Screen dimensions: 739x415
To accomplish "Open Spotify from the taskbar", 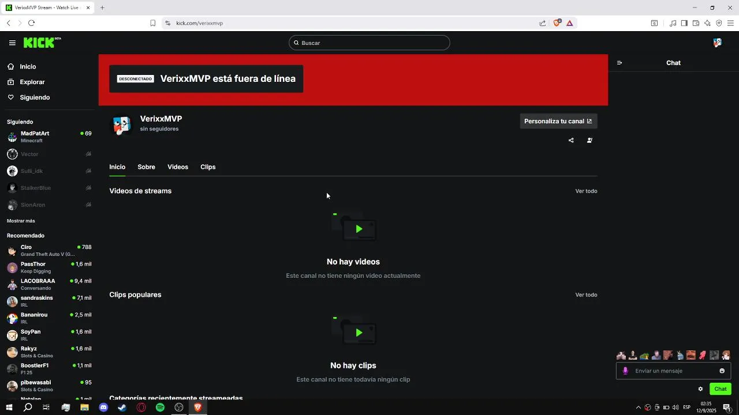I will [161, 408].
